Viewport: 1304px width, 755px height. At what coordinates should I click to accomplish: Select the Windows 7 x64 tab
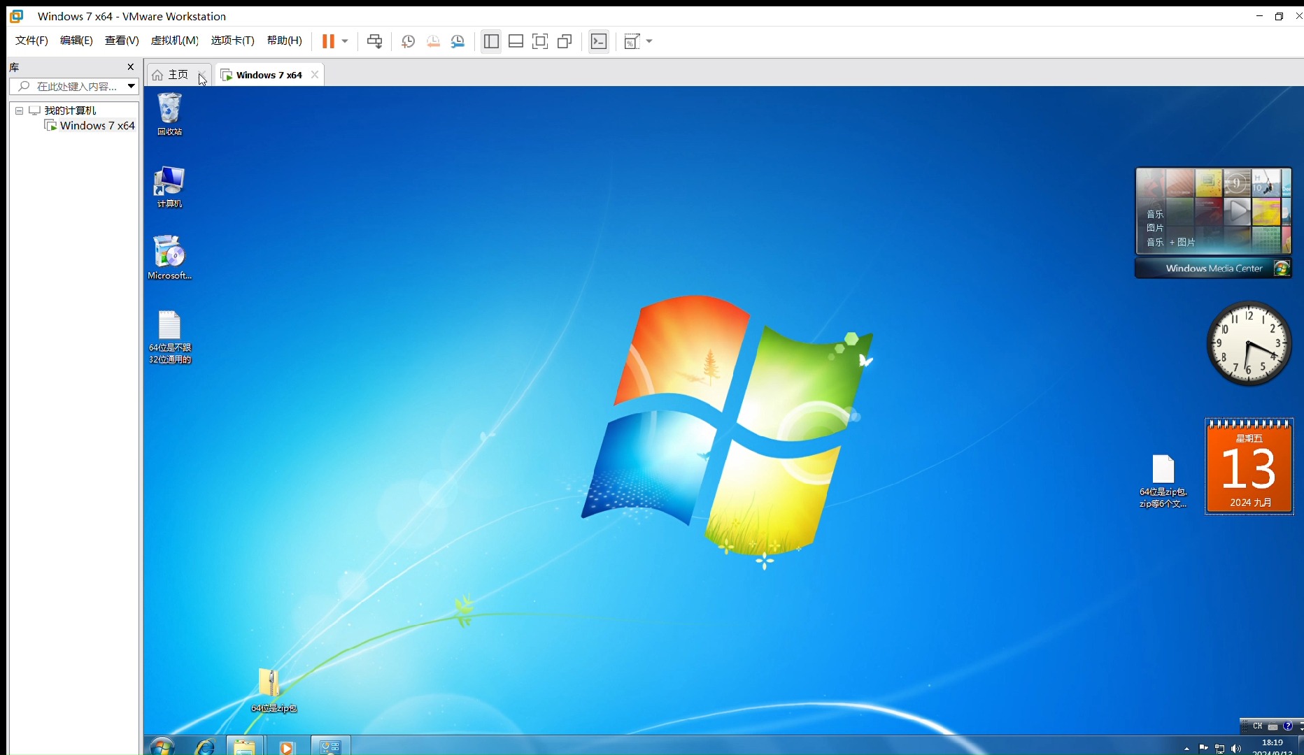tap(269, 75)
